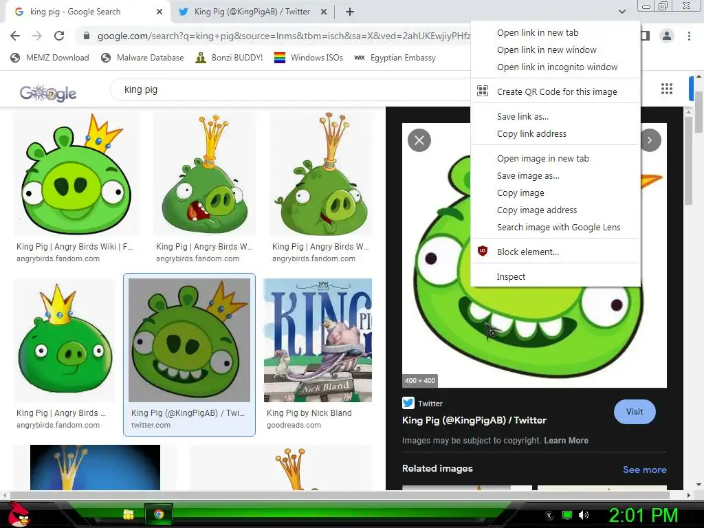Select Open link in new window
704x528 pixels.
(x=555, y=49)
